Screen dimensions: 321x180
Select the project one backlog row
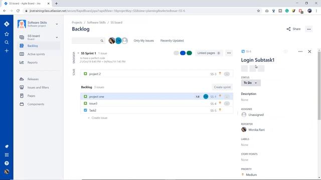tap(156, 96)
